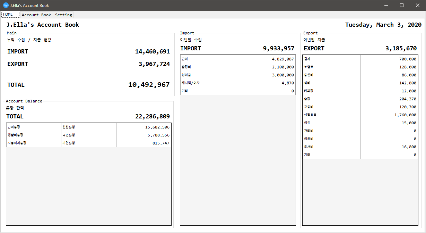Click the expense amount 16,800
Viewport: 426px width, 233px height.
click(x=389, y=147)
